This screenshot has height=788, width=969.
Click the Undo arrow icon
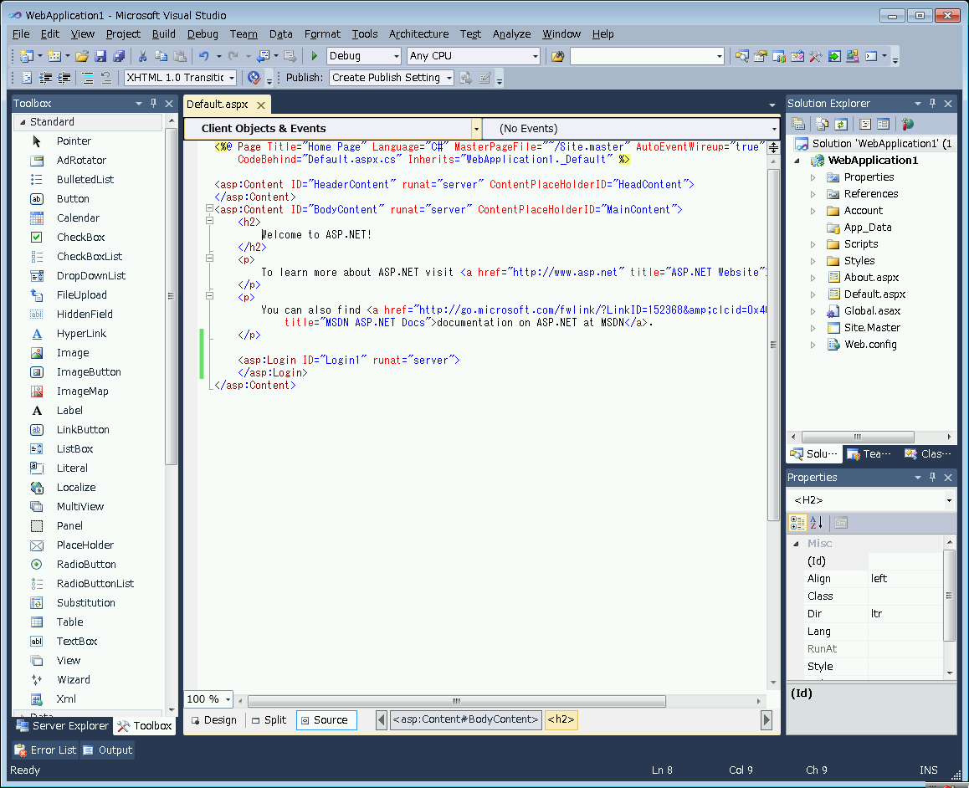(x=203, y=56)
